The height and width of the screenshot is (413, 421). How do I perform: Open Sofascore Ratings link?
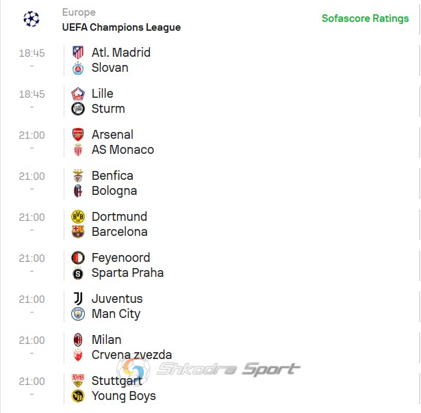tap(365, 18)
